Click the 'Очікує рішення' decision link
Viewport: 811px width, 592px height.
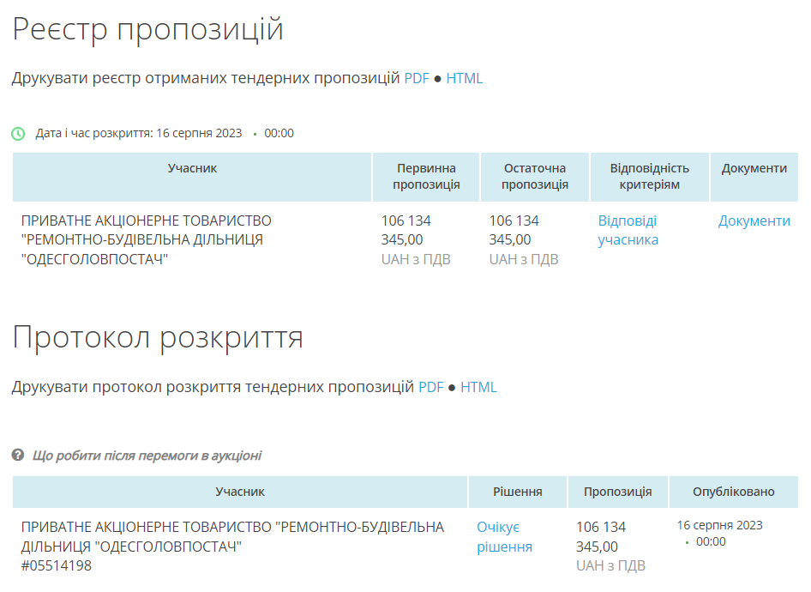(x=504, y=536)
